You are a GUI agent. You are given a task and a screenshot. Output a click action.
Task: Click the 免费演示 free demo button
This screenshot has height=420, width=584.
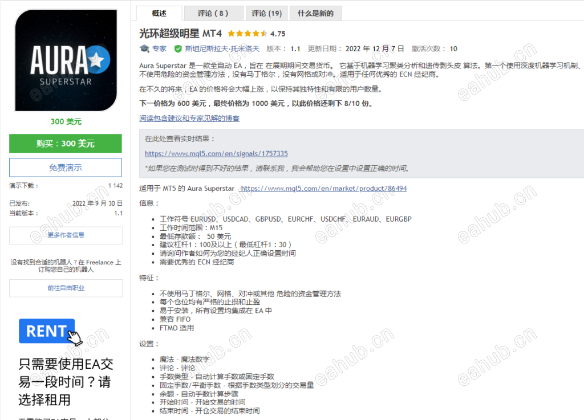pyautogui.click(x=66, y=168)
